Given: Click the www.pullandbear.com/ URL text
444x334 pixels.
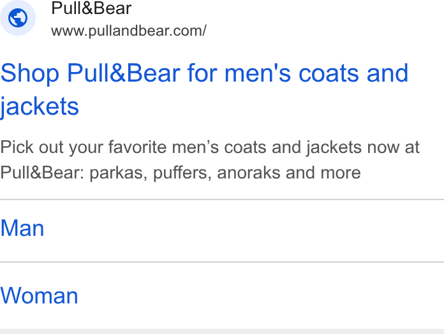Looking at the screenshot, I should [129, 31].
